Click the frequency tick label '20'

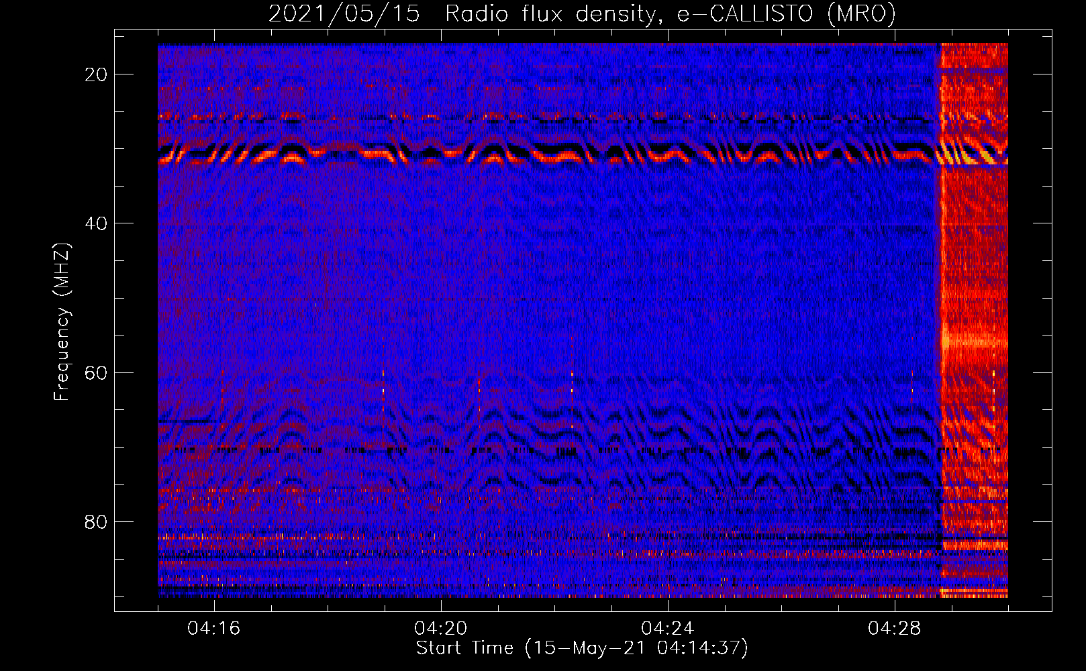pyautogui.click(x=97, y=74)
